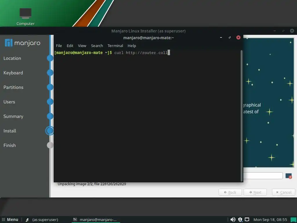Open the View menu in terminal

pyautogui.click(x=82, y=46)
